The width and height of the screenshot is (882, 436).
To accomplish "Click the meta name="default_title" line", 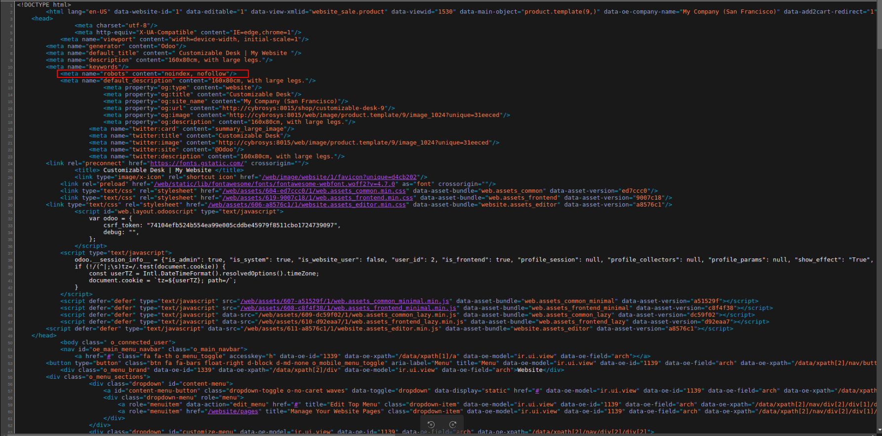I will tap(174, 53).
